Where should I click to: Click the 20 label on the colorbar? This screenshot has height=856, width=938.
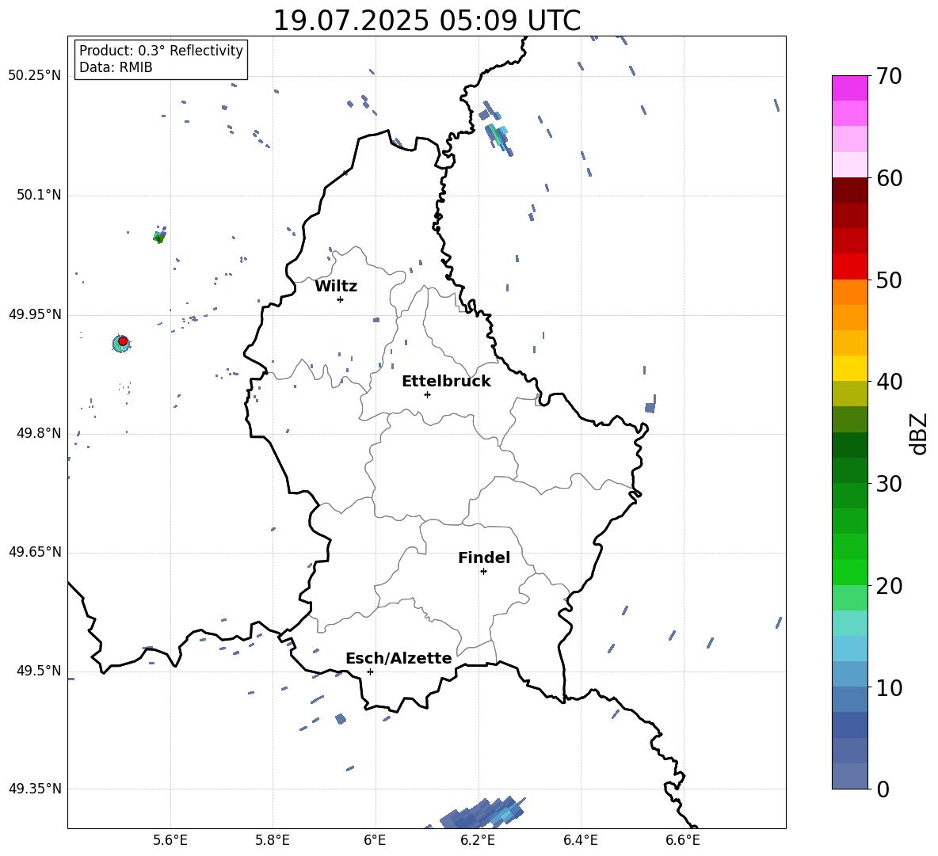[890, 586]
